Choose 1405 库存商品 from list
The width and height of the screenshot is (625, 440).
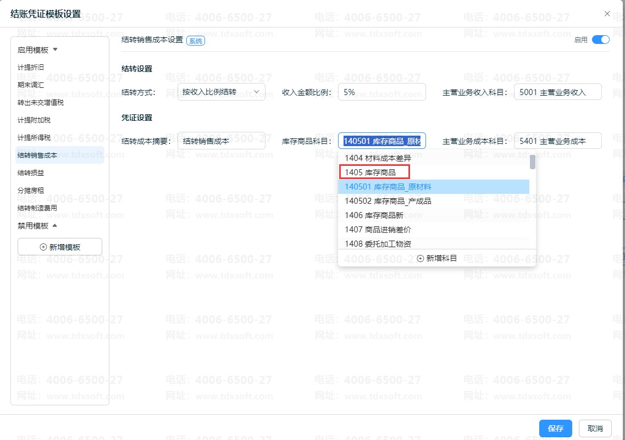pos(370,172)
